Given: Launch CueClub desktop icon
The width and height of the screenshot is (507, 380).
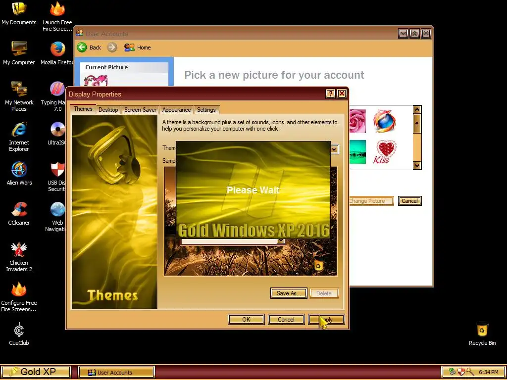Looking at the screenshot, I should (x=19, y=333).
